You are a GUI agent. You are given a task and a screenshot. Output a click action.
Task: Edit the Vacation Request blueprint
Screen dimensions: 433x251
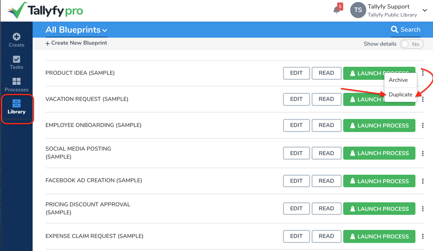click(x=296, y=99)
